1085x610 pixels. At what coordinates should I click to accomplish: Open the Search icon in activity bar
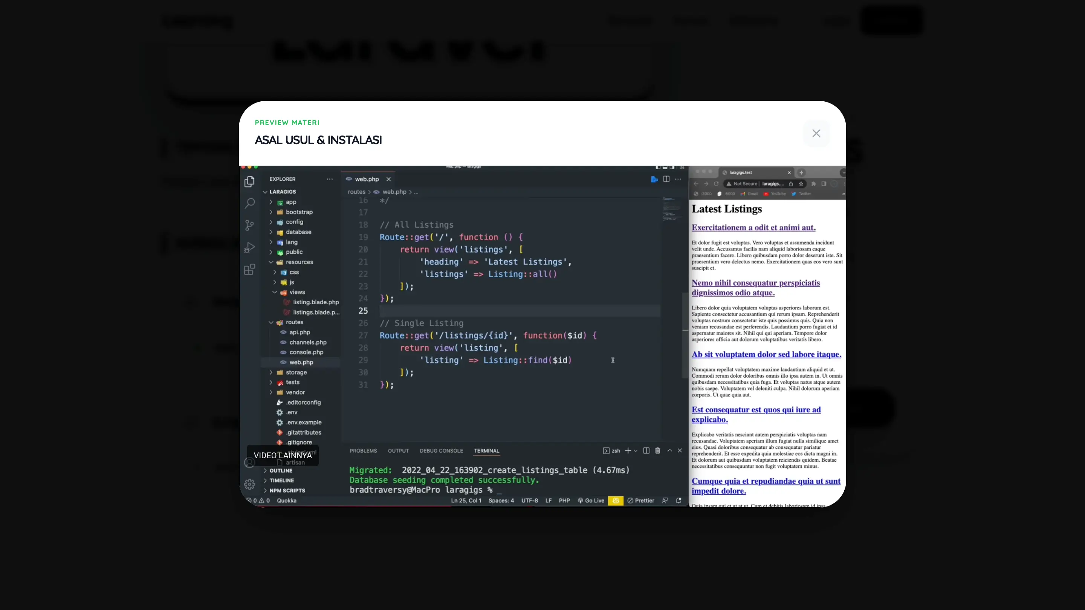(x=249, y=203)
